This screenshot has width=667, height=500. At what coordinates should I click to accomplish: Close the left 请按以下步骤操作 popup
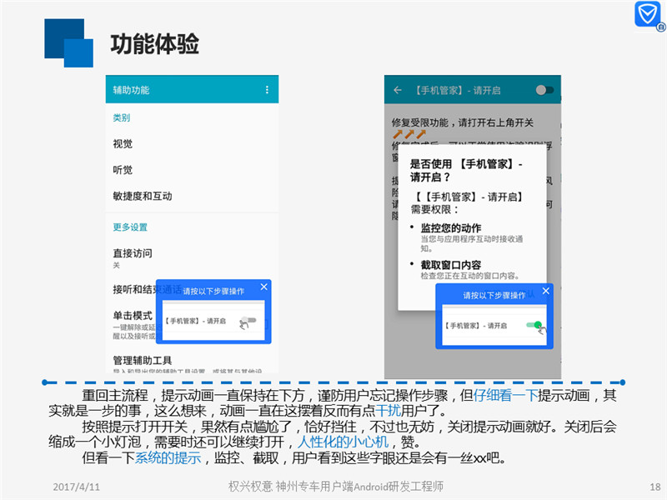(263, 287)
